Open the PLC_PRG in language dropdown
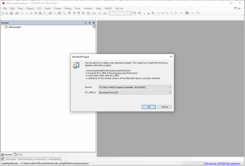This screenshot has width=245, height=166. click(x=135, y=93)
